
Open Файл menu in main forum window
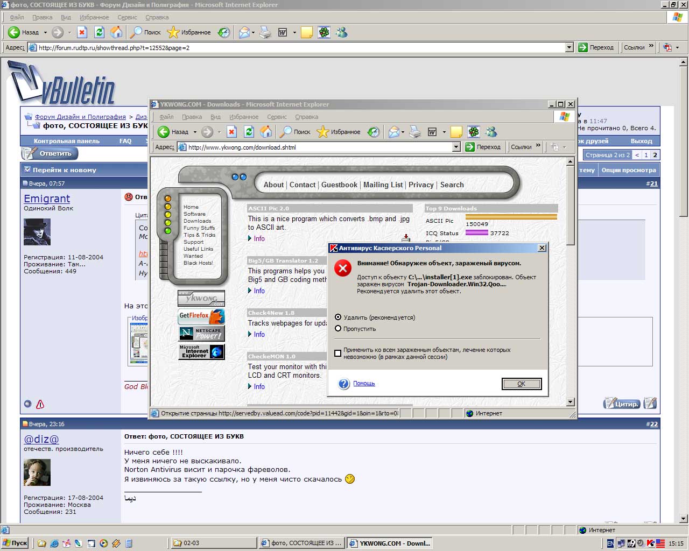pos(17,17)
